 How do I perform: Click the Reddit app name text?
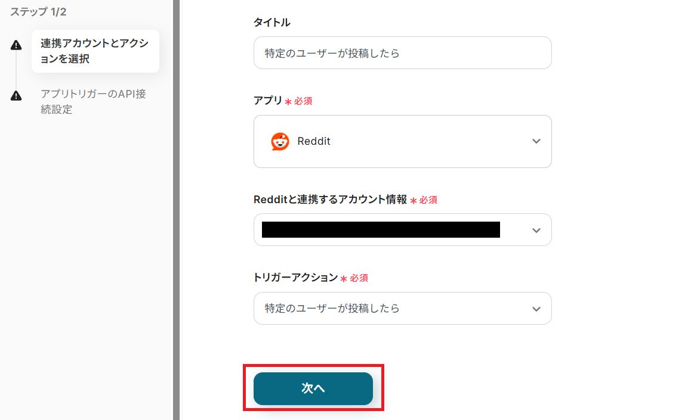coord(314,141)
